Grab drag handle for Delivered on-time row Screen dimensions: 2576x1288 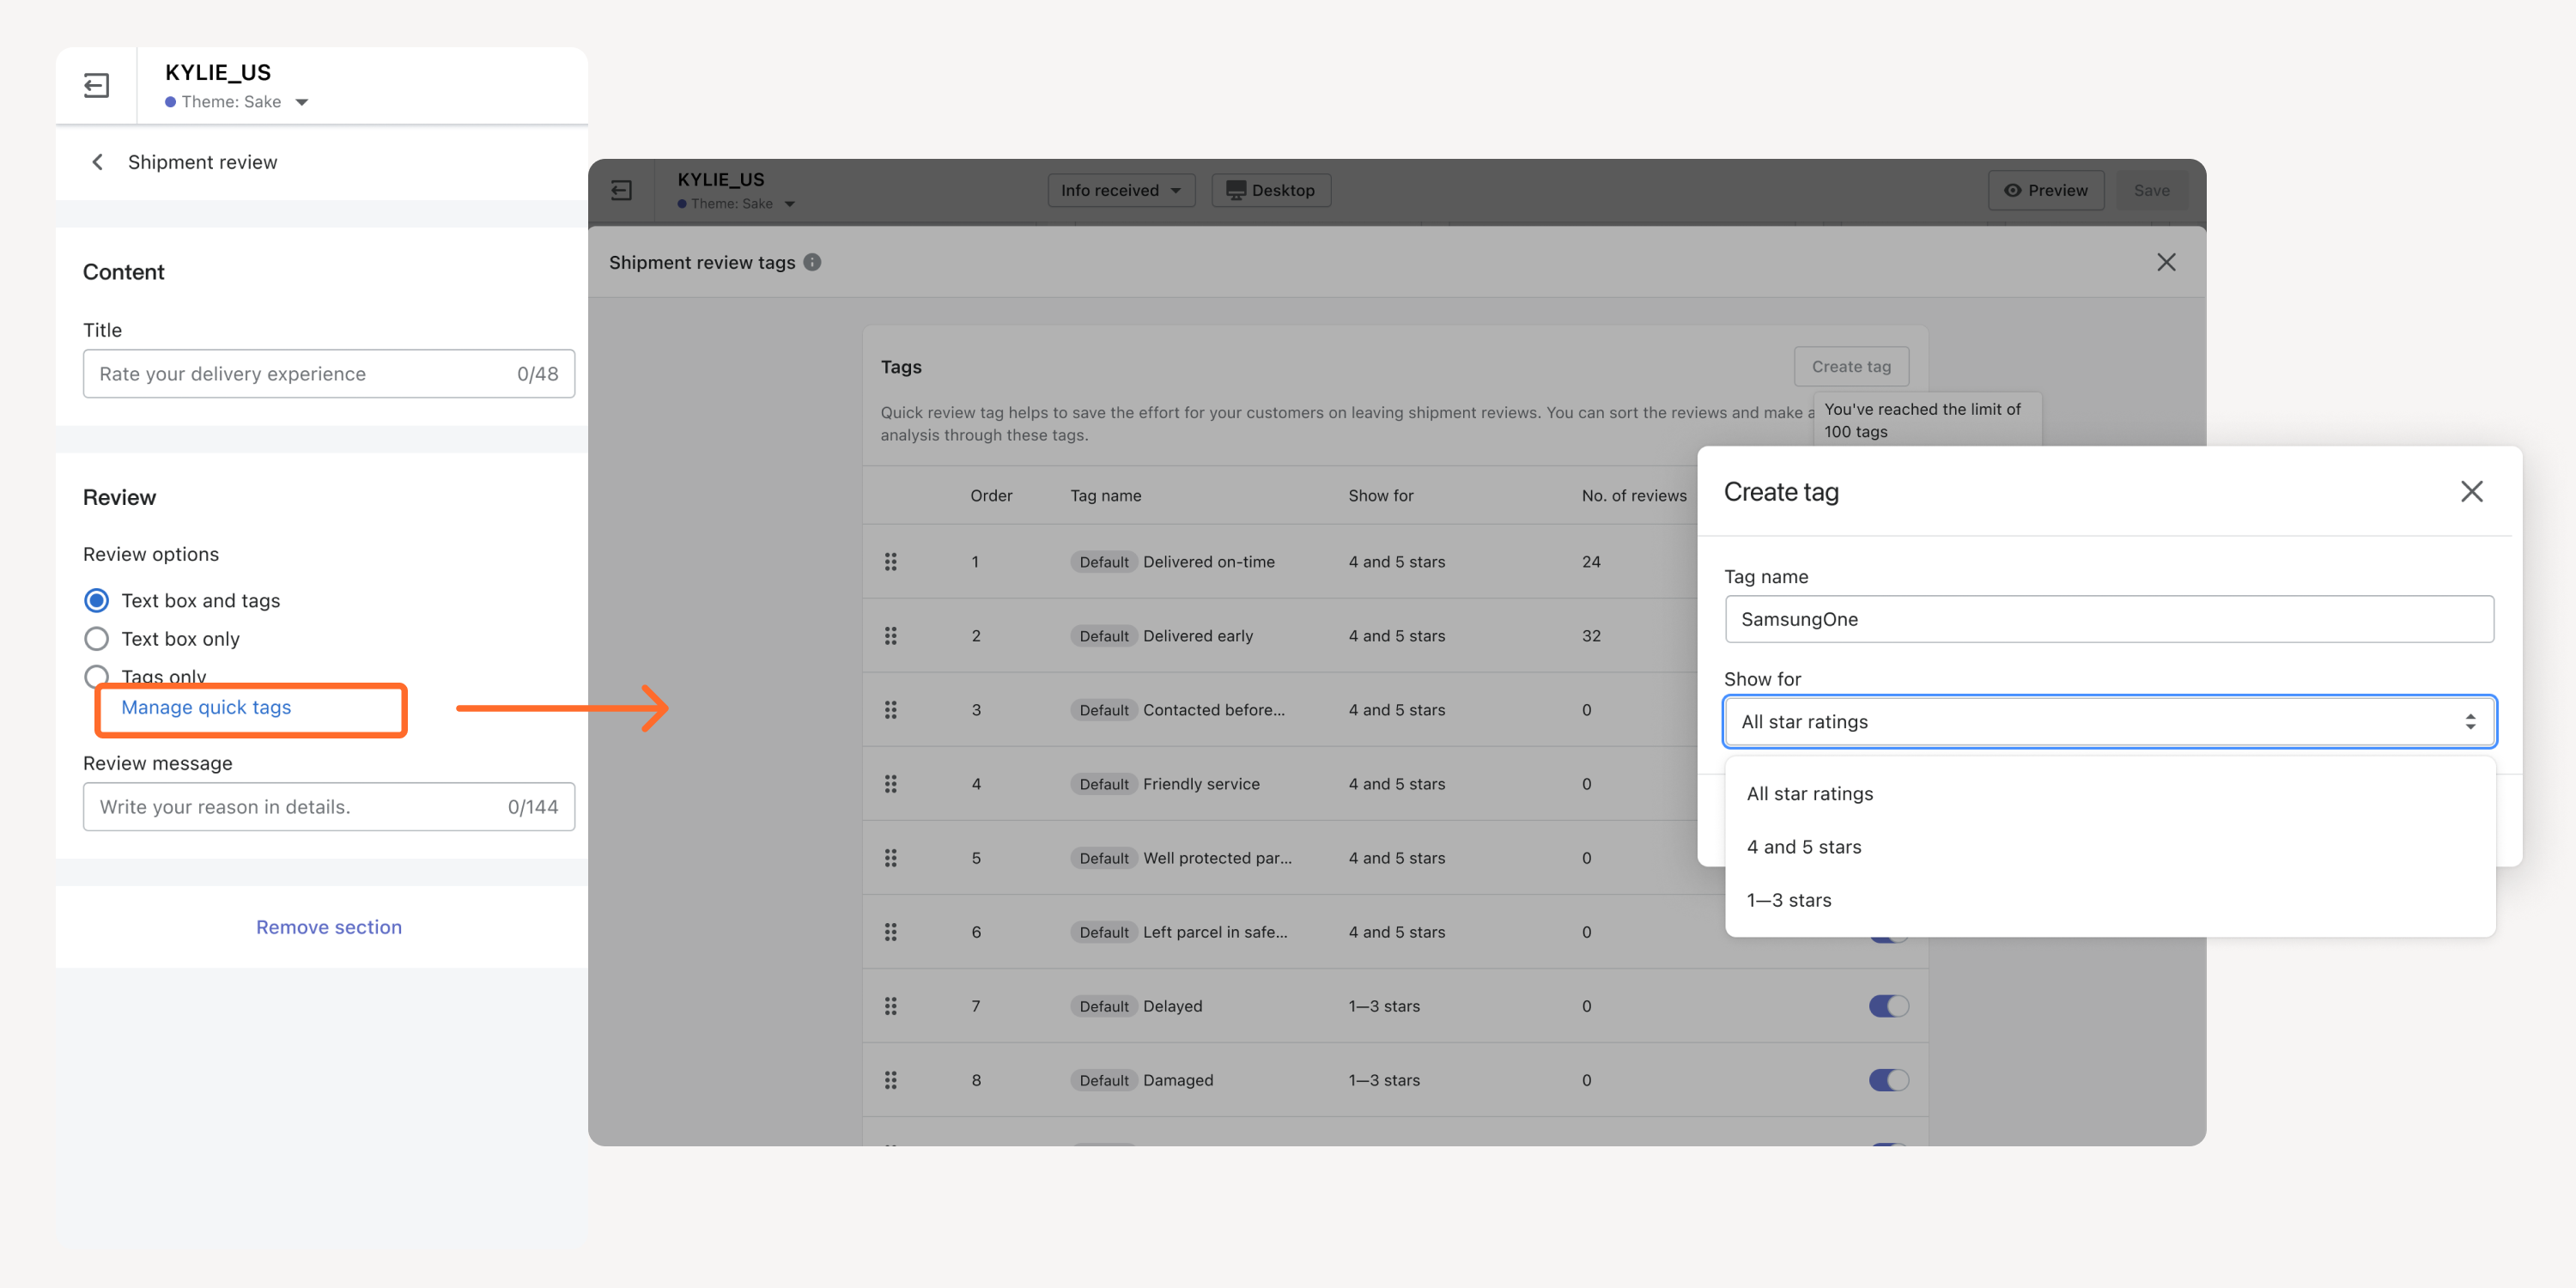tap(890, 562)
